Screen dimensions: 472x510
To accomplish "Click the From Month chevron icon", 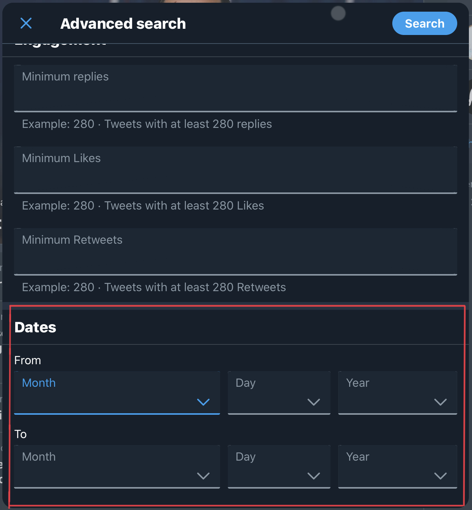I will [x=203, y=402].
